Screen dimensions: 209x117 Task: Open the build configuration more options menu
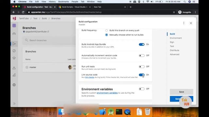[x=184, y=23]
